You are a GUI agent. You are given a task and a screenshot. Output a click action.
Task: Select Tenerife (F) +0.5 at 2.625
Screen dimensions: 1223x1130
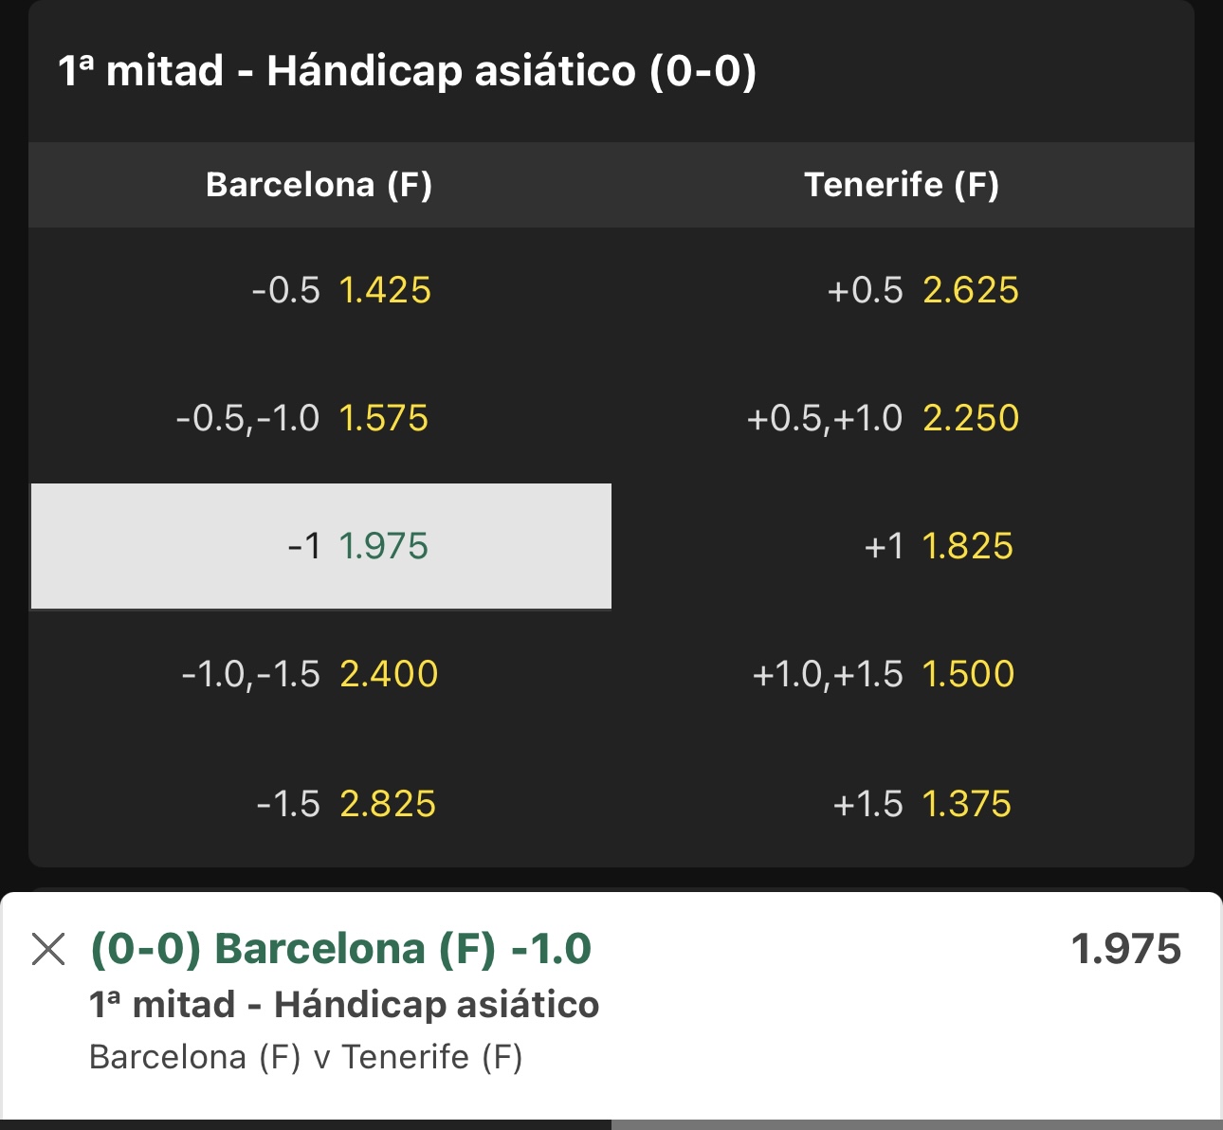click(x=903, y=290)
